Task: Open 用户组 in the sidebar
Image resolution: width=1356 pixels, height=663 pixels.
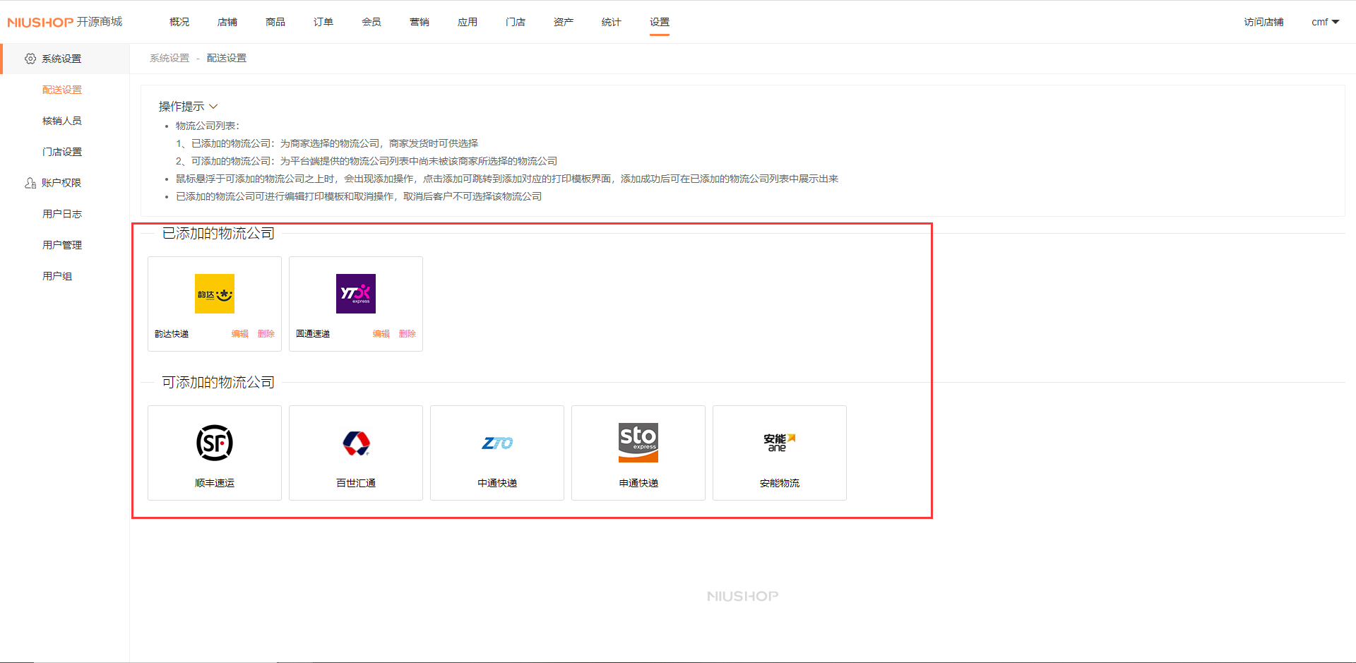Action: 57,276
